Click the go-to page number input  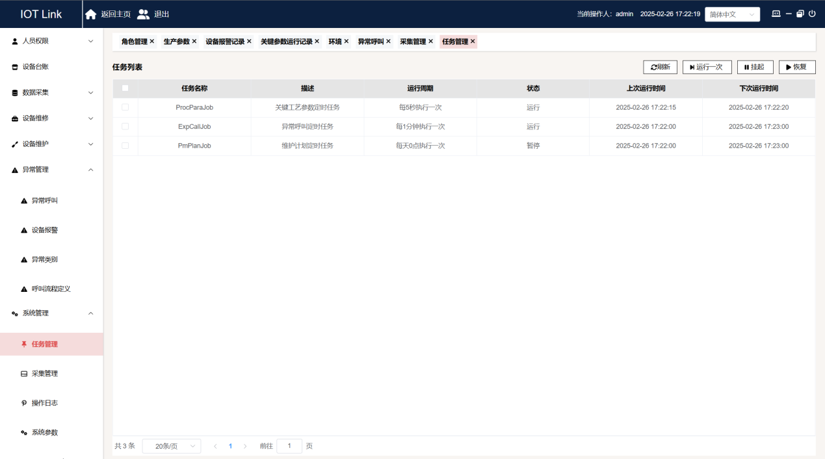pos(289,446)
